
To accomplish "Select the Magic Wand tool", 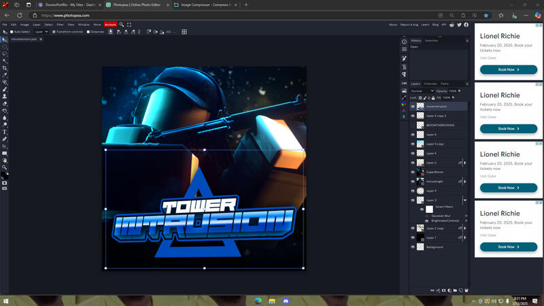I will [x=5, y=61].
